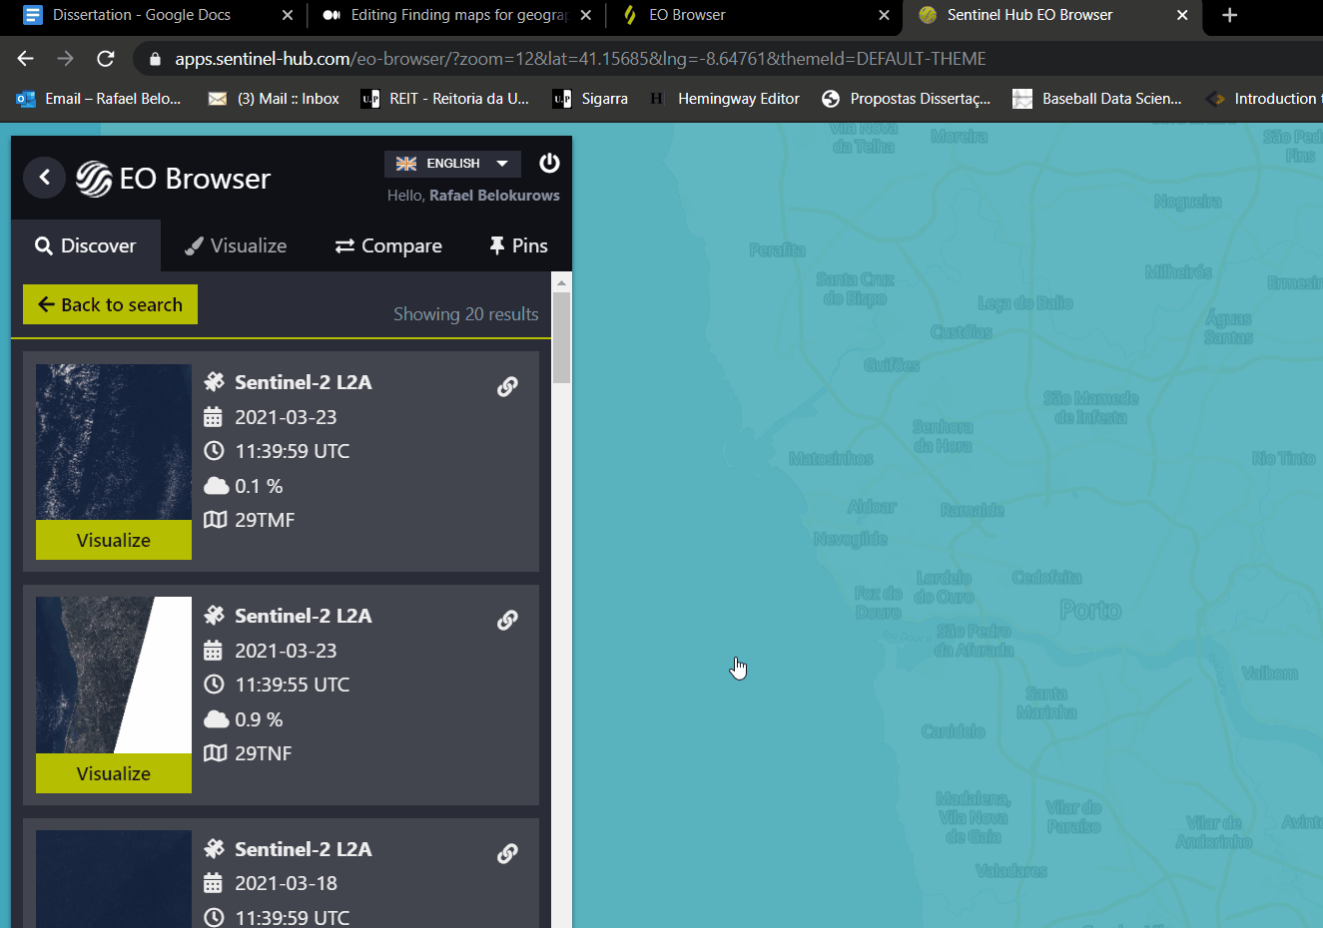Open the Sigarra bookmark
Viewport: 1323px width, 928px height.
pyautogui.click(x=591, y=99)
